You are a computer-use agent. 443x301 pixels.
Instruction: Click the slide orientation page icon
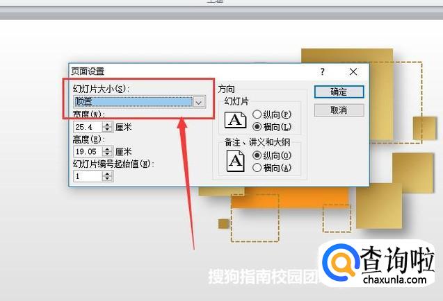[x=235, y=120]
